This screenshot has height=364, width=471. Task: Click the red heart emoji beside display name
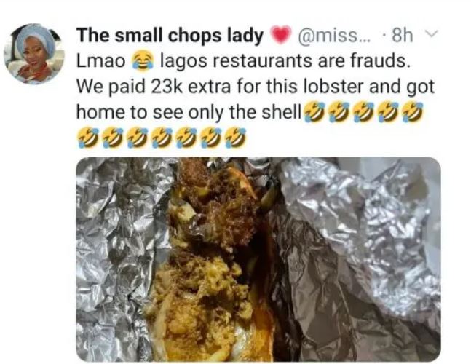tap(281, 35)
